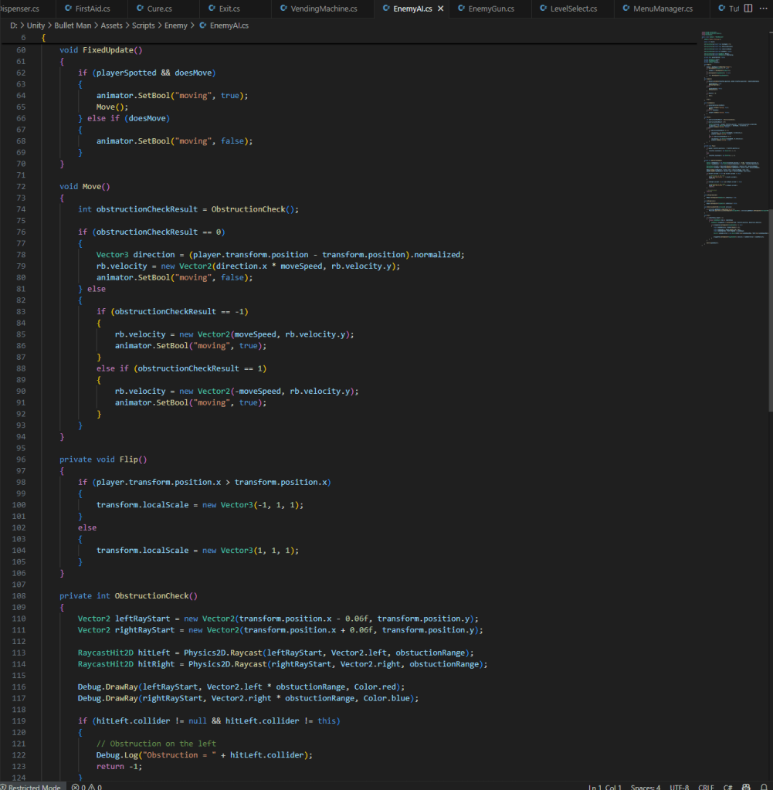Select the FirstAid.cs tab
The width and height of the screenshot is (773, 790).
click(92, 9)
